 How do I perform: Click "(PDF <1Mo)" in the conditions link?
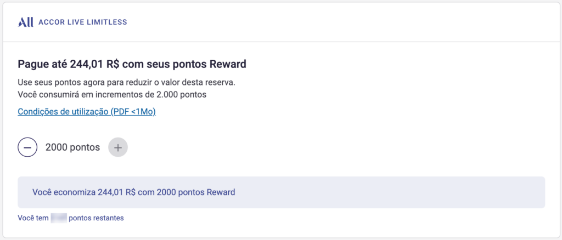coord(133,112)
